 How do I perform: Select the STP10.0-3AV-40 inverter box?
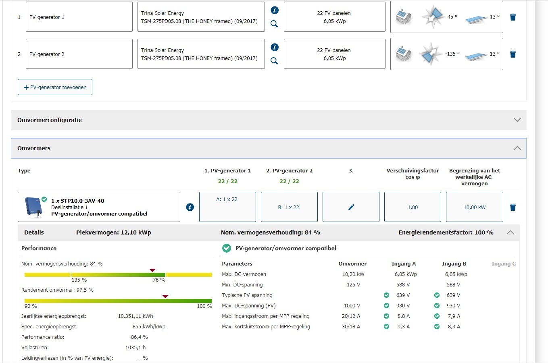pos(99,207)
